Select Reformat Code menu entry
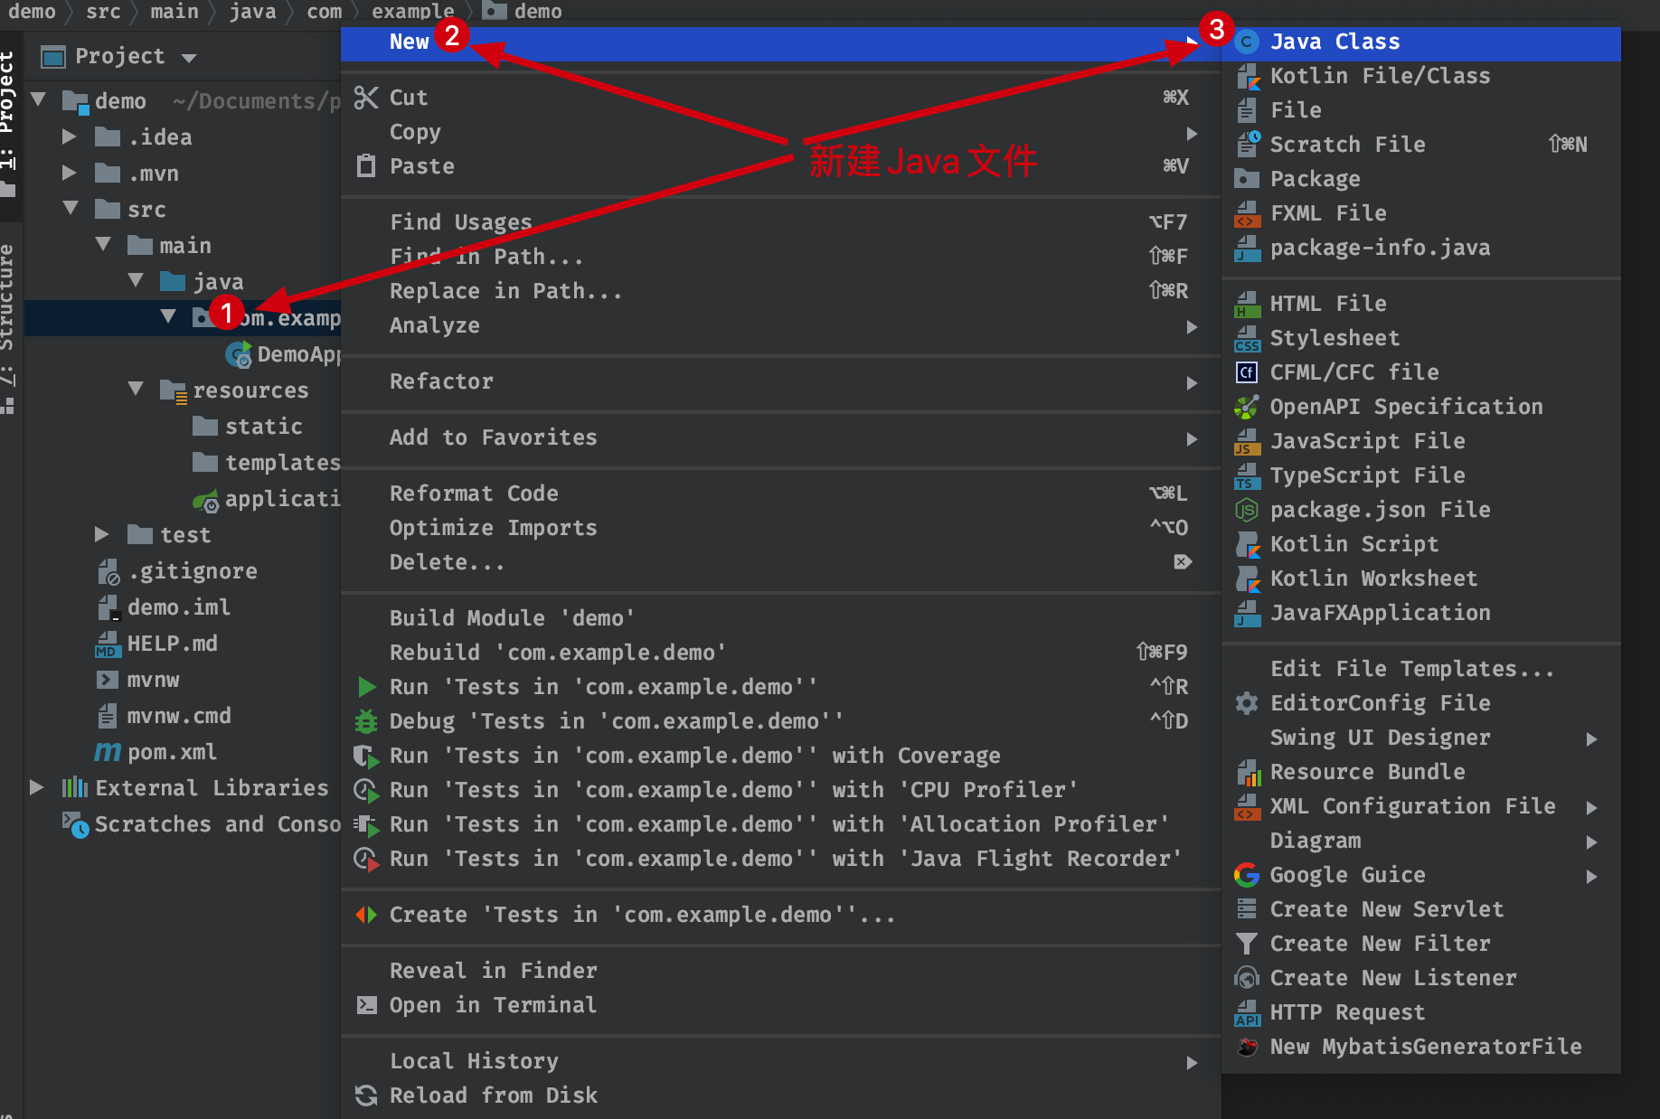Image resolution: width=1660 pixels, height=1119 pixels. point(781,494)
